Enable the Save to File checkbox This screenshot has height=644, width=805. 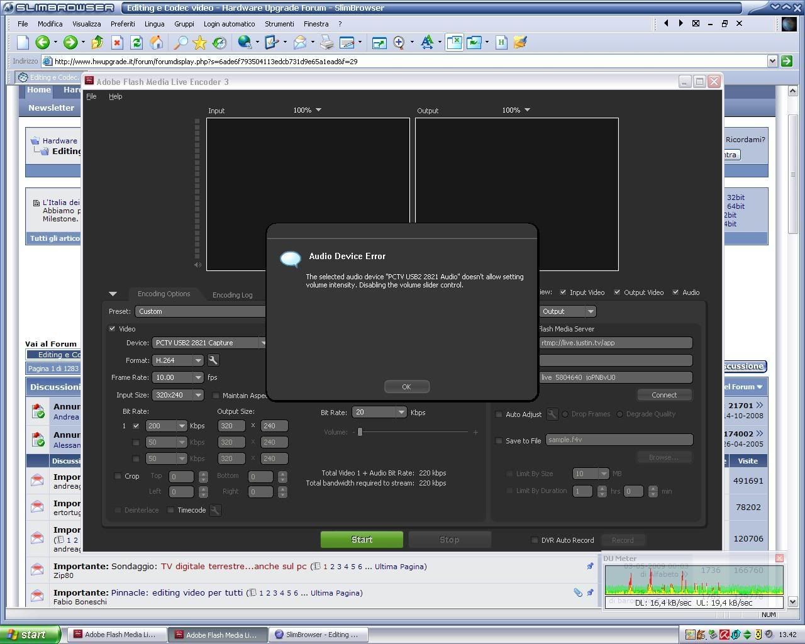click(499, 441)
